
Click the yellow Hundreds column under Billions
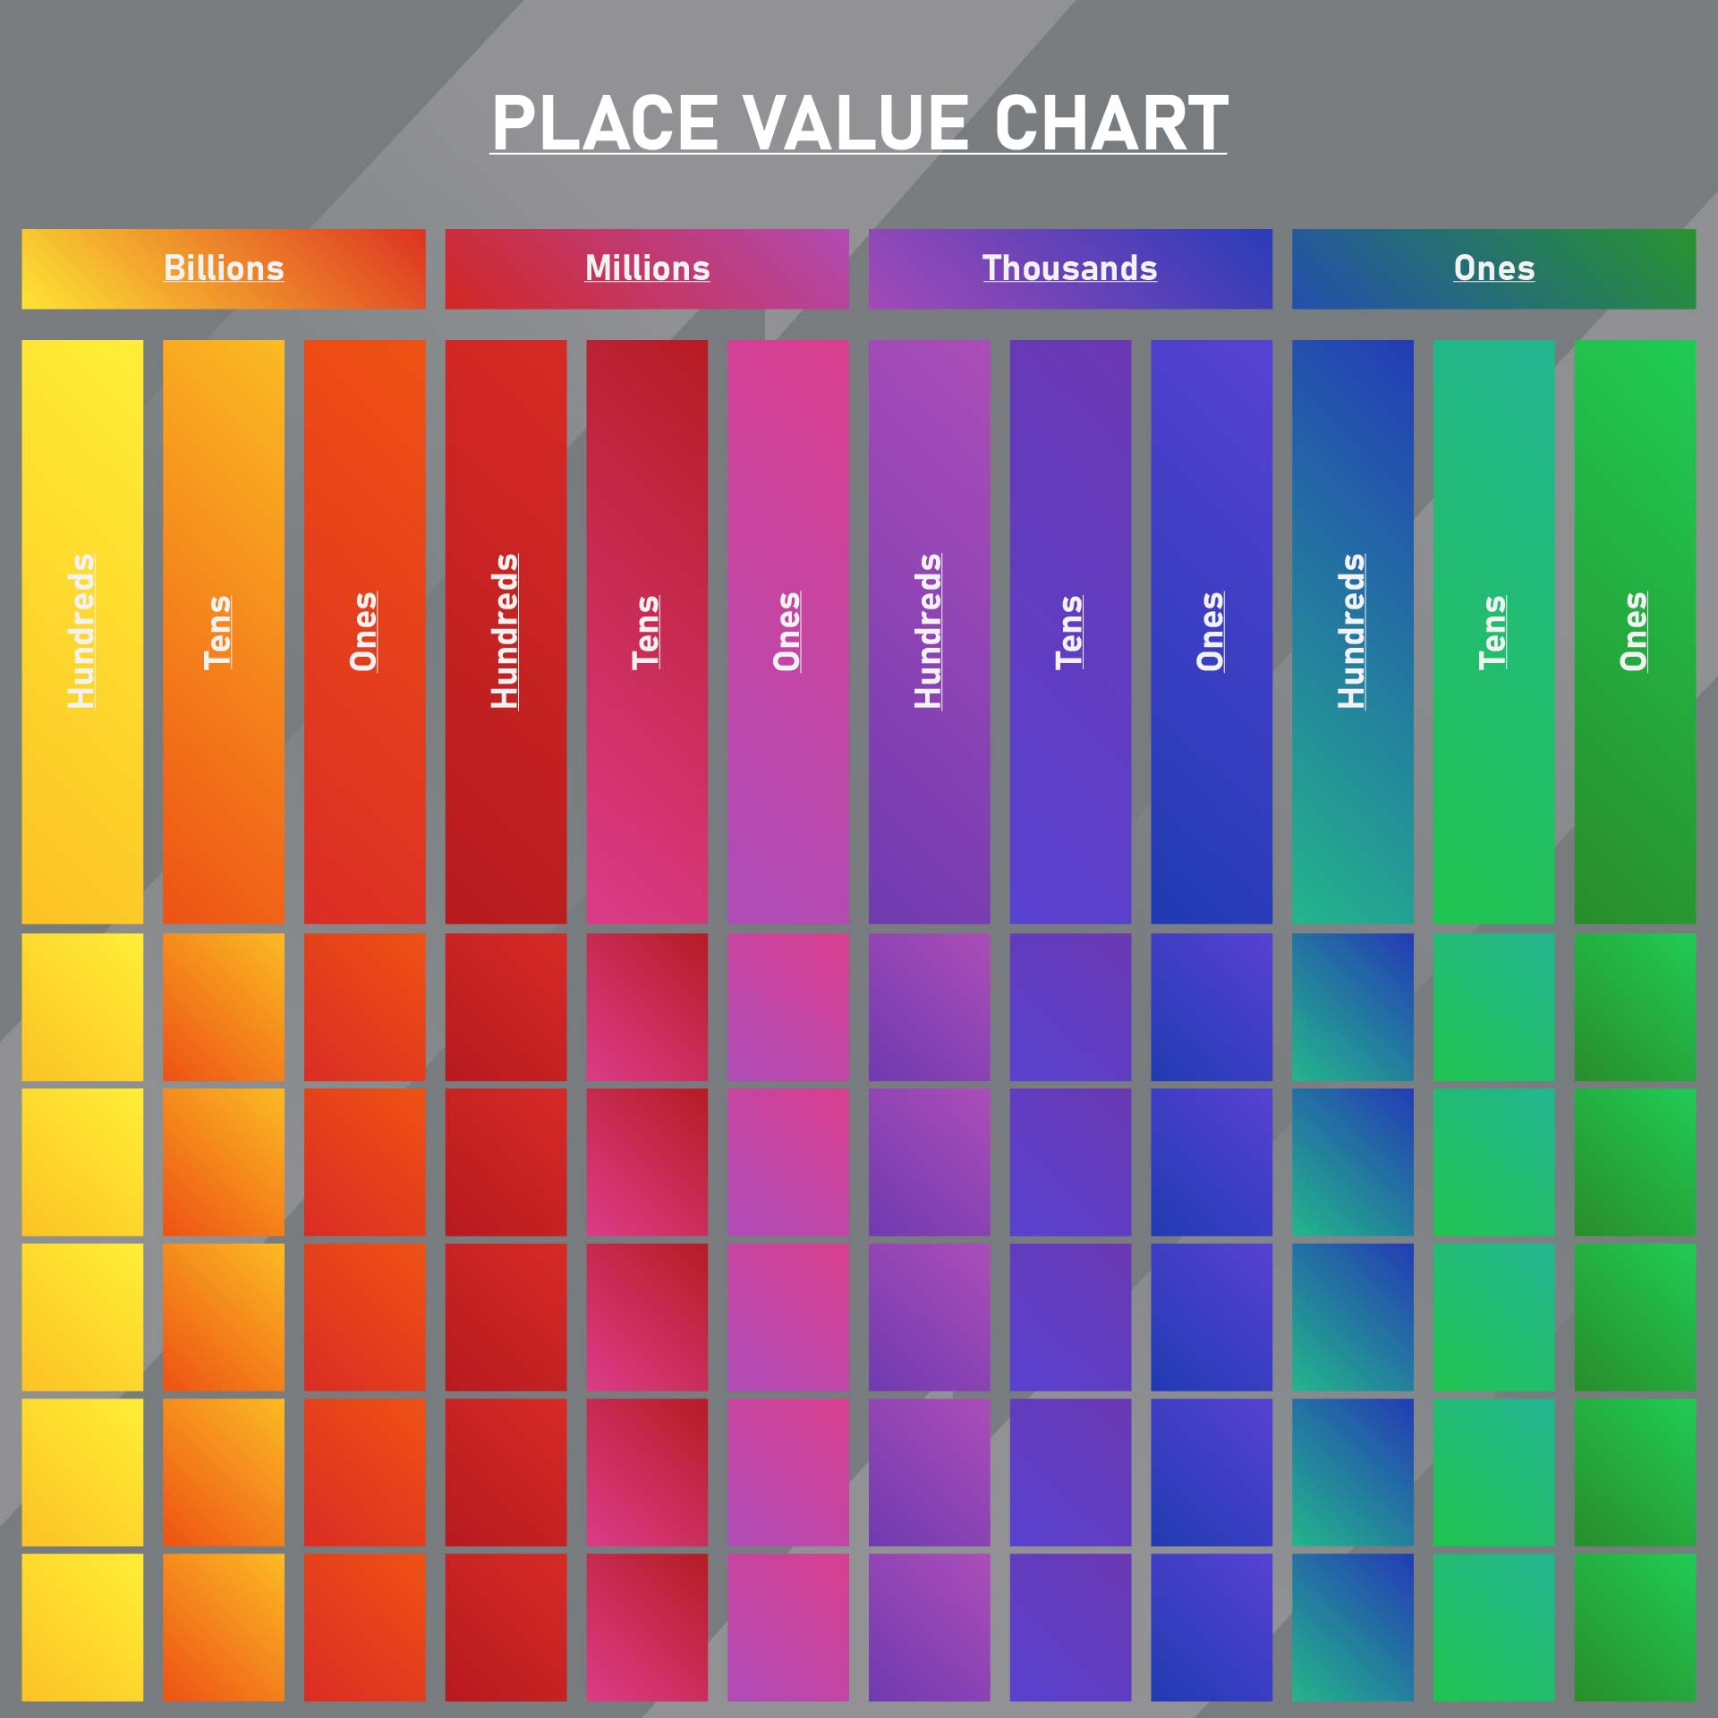[x=82, y=632]
